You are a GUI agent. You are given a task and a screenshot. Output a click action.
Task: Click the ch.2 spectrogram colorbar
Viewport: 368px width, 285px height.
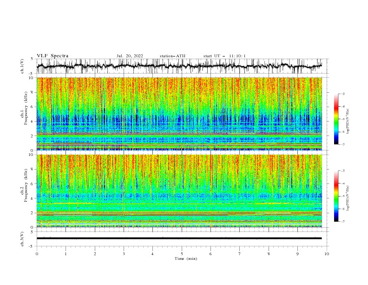click(x=336, y=196)
